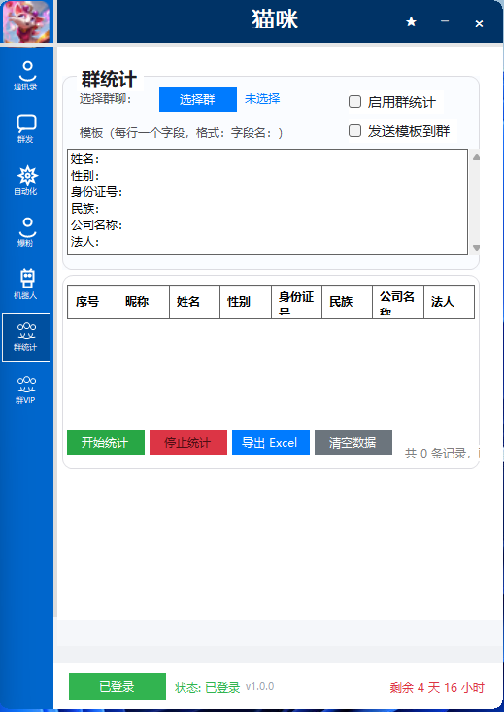Viewport: 504px width, 712px height.
Task: Click the 导出 Excel button
Action: click(271, 442)
